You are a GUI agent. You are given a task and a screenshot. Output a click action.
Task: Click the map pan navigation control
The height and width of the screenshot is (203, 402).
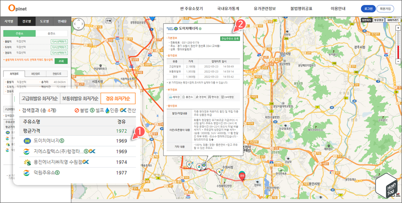click(79, 24)
